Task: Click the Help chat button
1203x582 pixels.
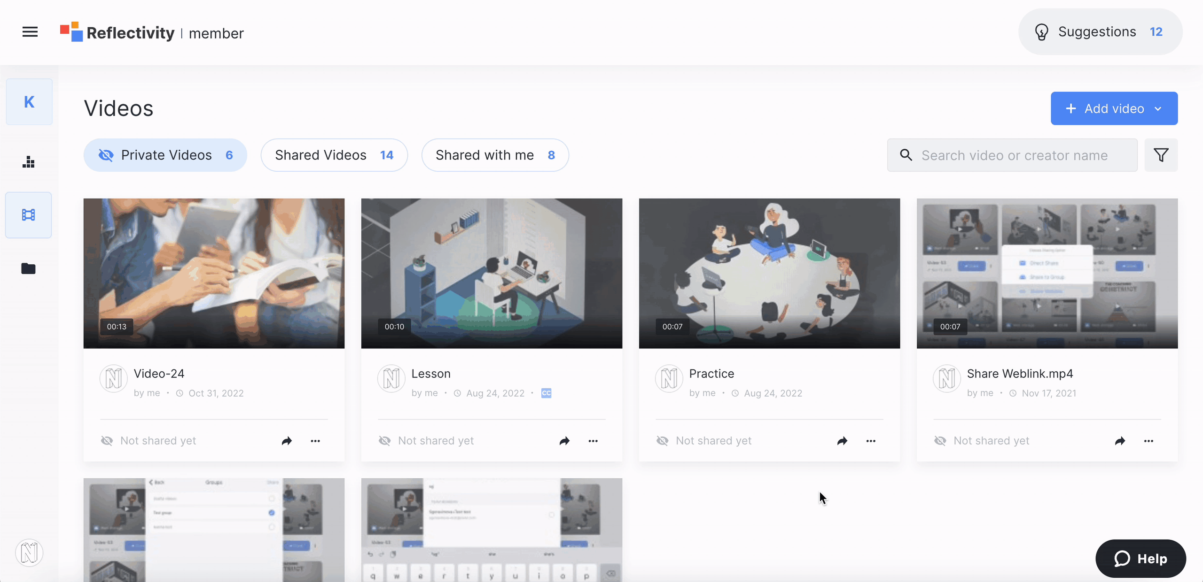Action: coord(1141,559)
